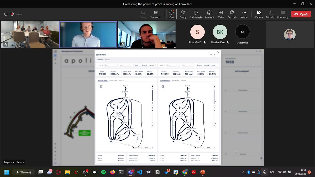Image resolution: width=315 pixels, height=177 pixels.
Task: Click Nowe okno to pop out
Action: [156, 14]
